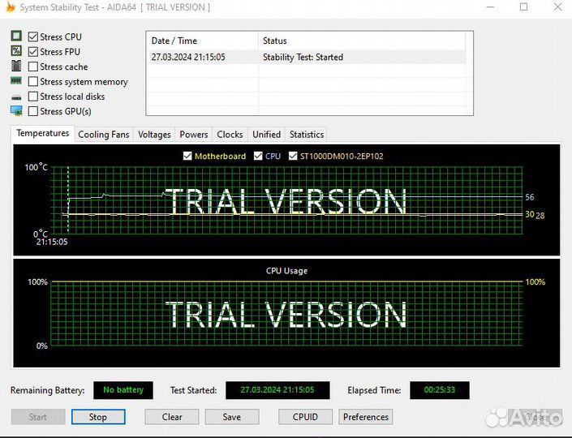Open Preferences dialog
This screenshot has width=572, height=438.
pos(365,417)
